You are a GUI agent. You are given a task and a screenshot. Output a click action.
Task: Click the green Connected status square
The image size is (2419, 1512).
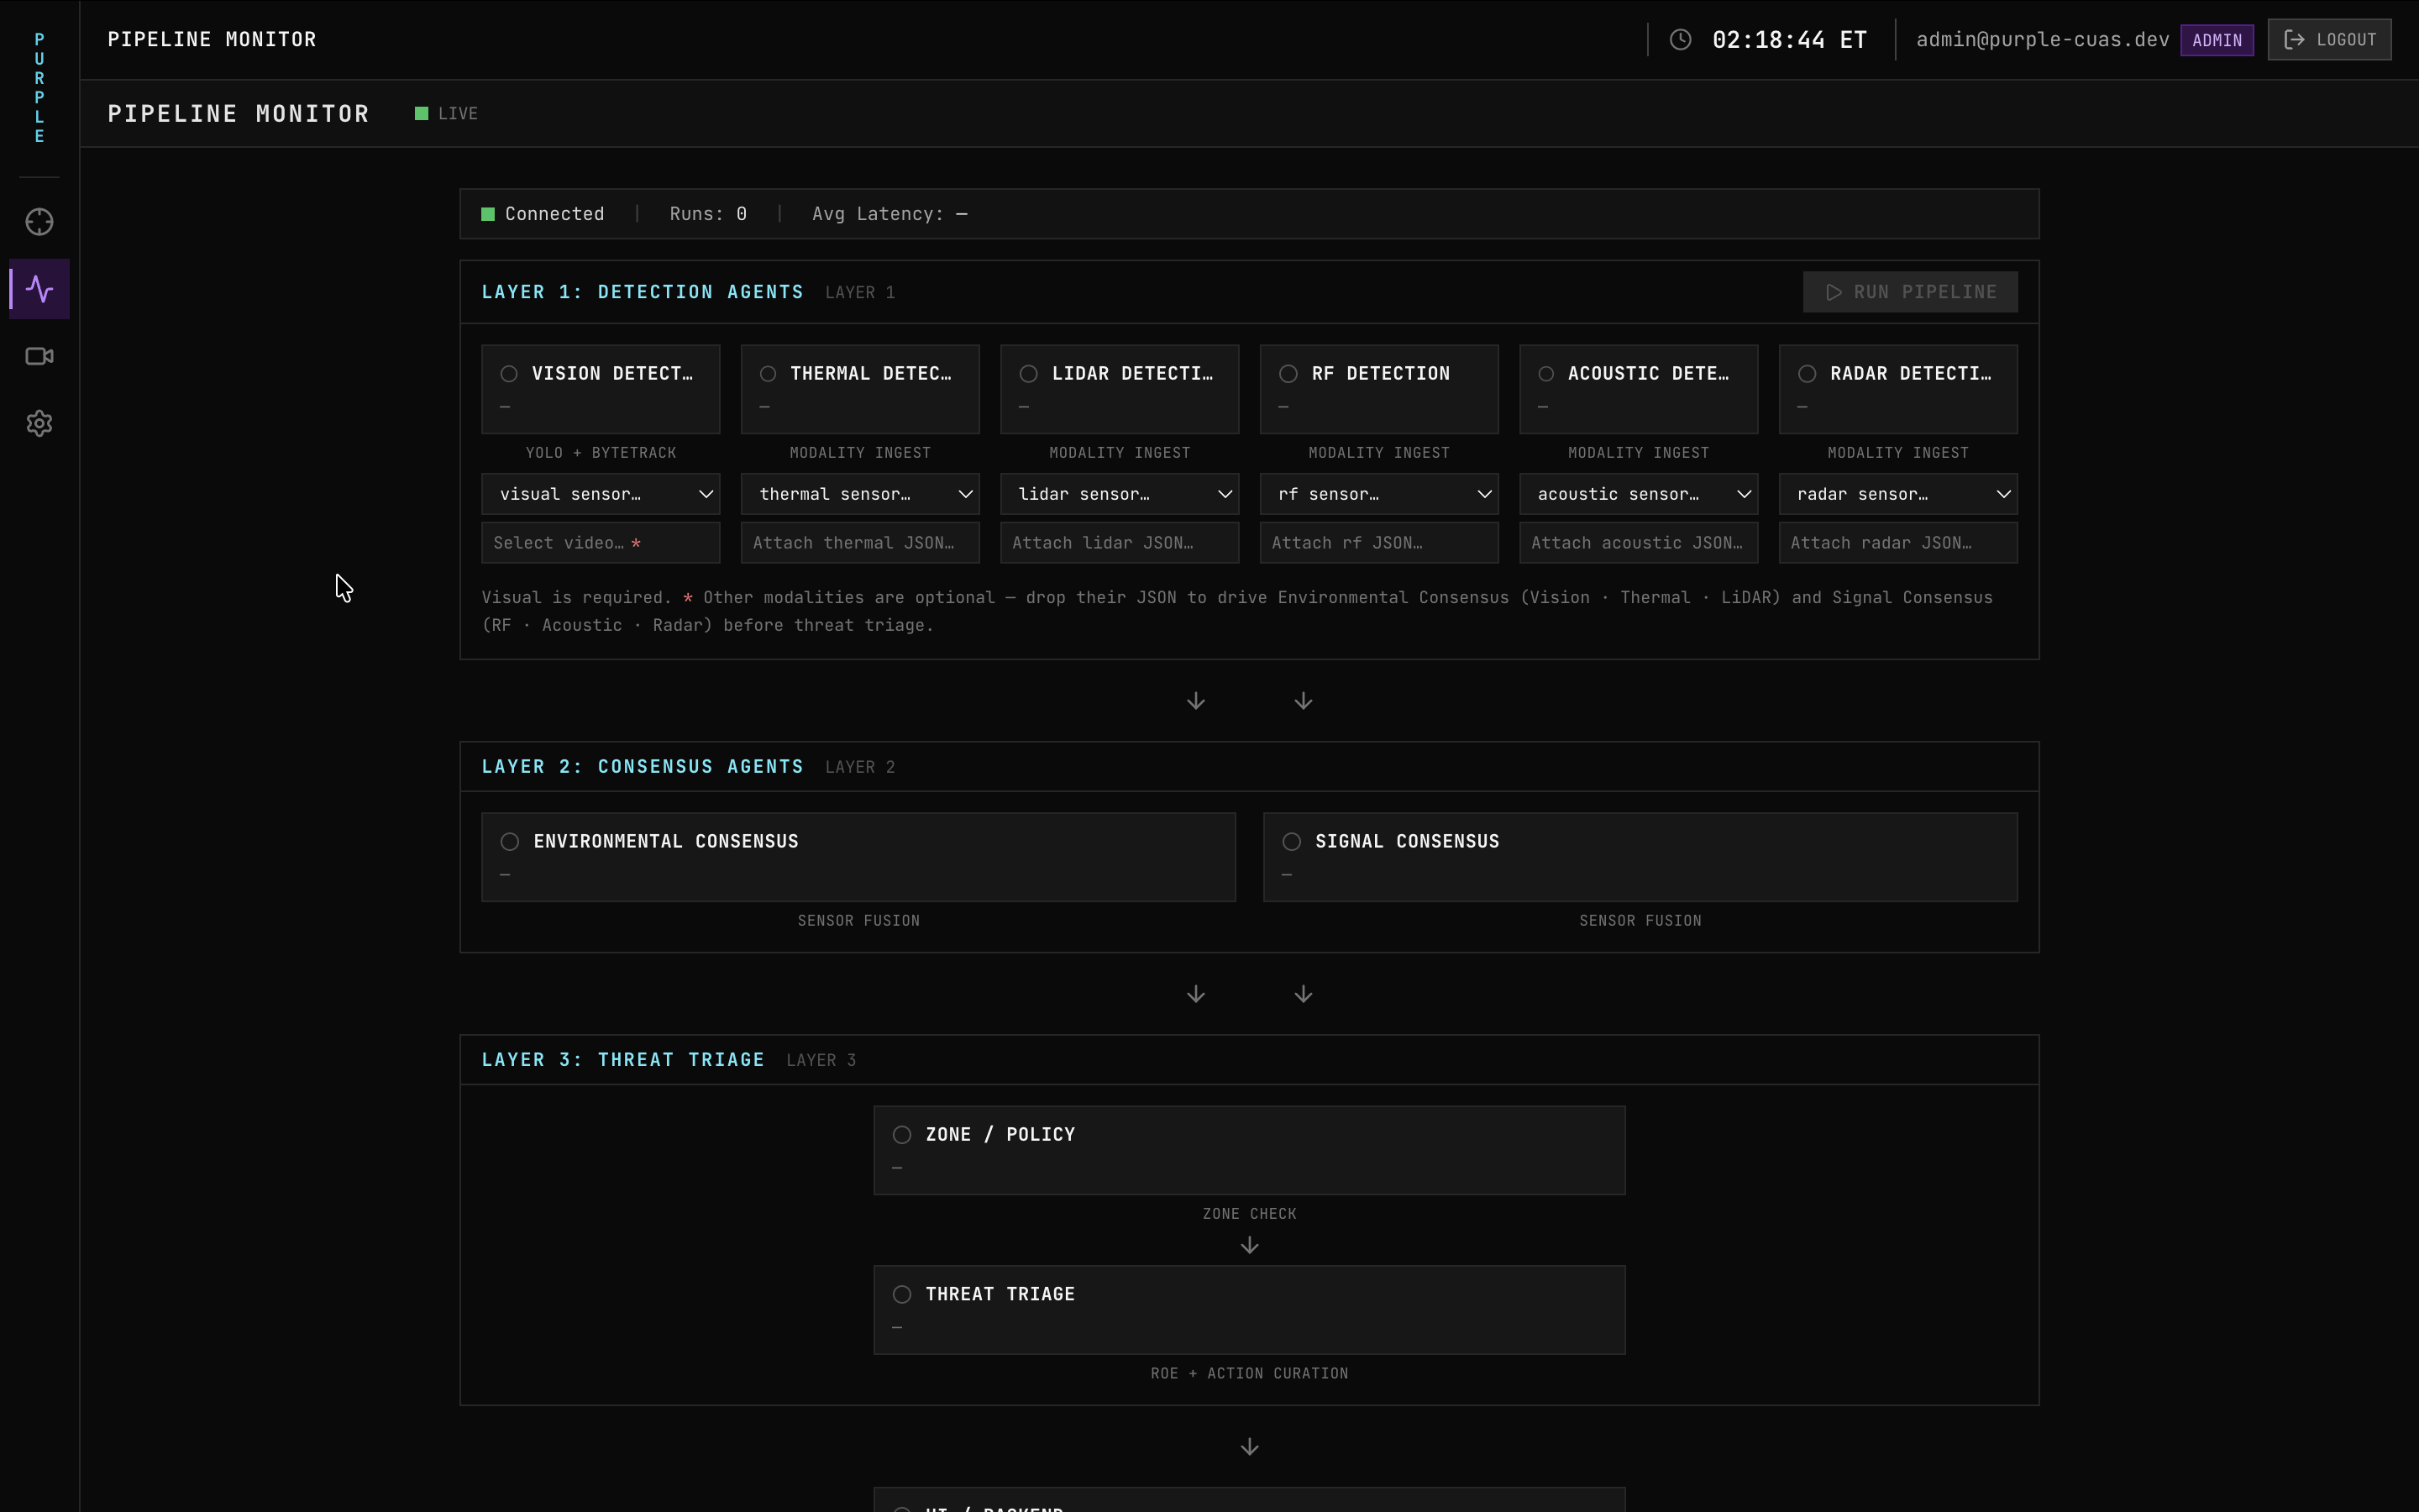point(488,214)
